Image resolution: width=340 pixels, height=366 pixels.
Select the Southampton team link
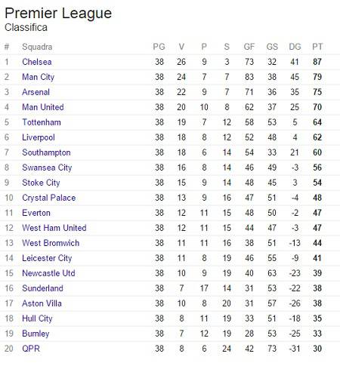tap(46, 152)
